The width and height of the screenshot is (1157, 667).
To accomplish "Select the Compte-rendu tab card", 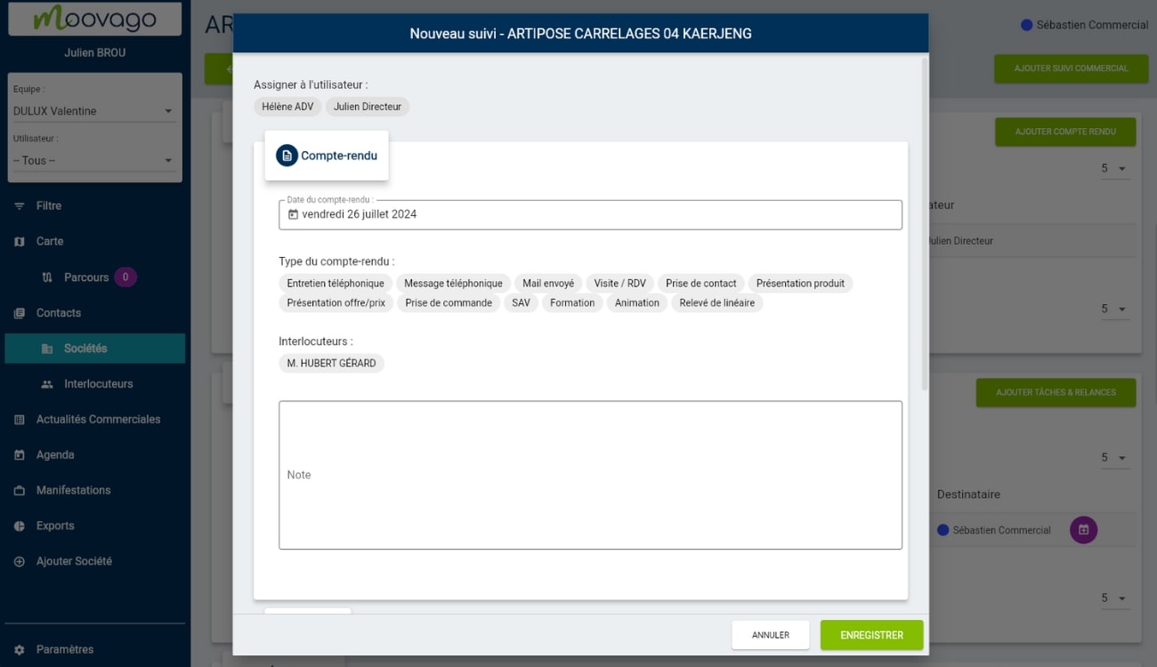I will 327,156.
